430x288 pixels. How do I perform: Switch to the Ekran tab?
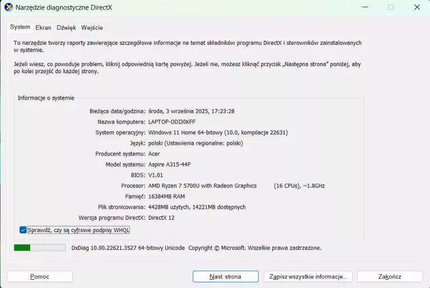(43, 27)
